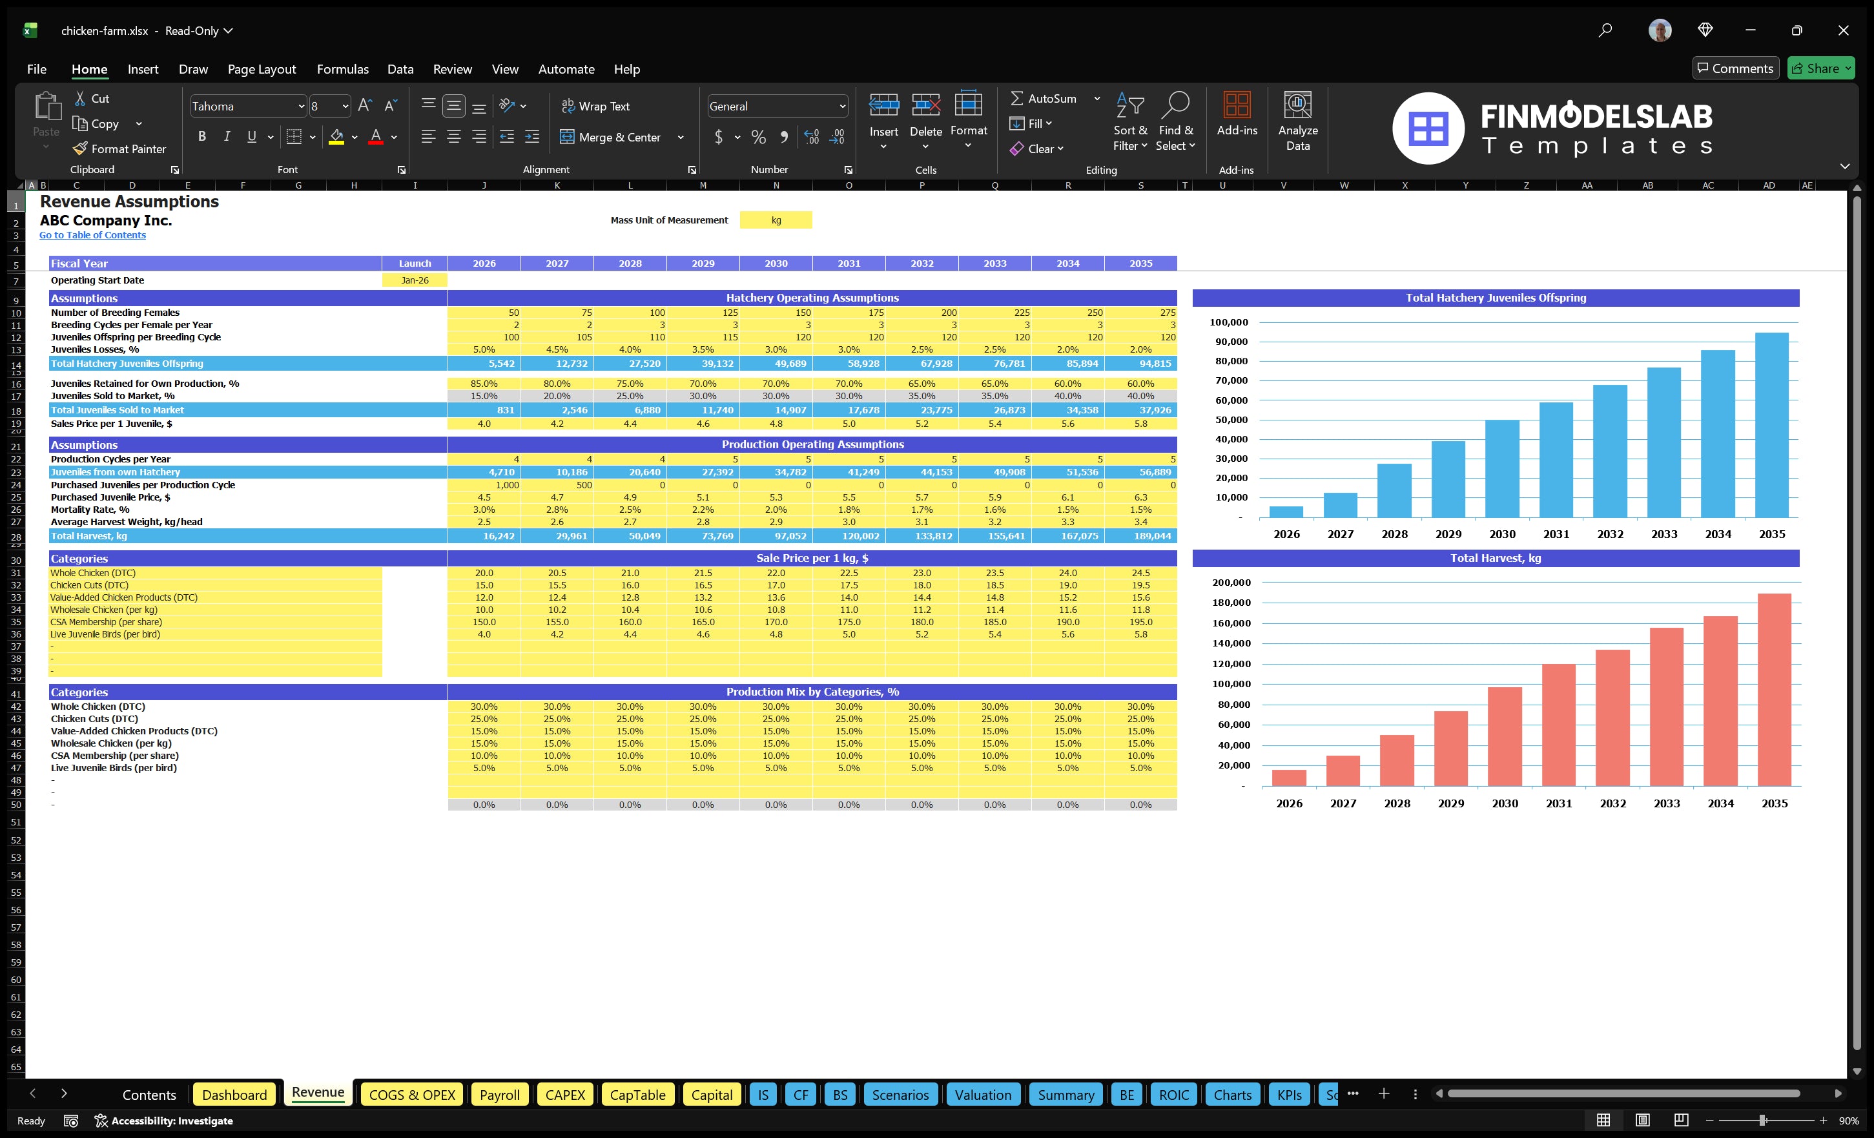The height and width of the screenshot is (1138, 1874).
Task: Increase font size with the larger A
Action: (365, 106)
